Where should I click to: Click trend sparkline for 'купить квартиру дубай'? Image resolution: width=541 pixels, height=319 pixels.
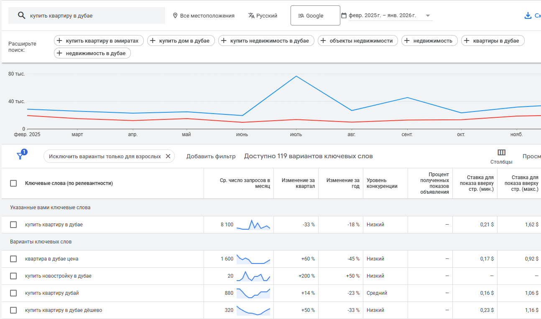pyautogui.click(x=253, y=293)
